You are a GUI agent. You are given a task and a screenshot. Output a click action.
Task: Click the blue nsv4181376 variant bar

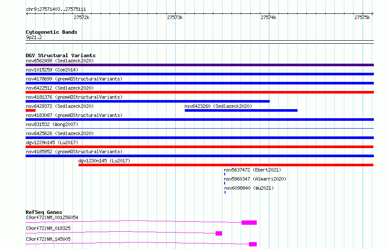coord(148,101)
